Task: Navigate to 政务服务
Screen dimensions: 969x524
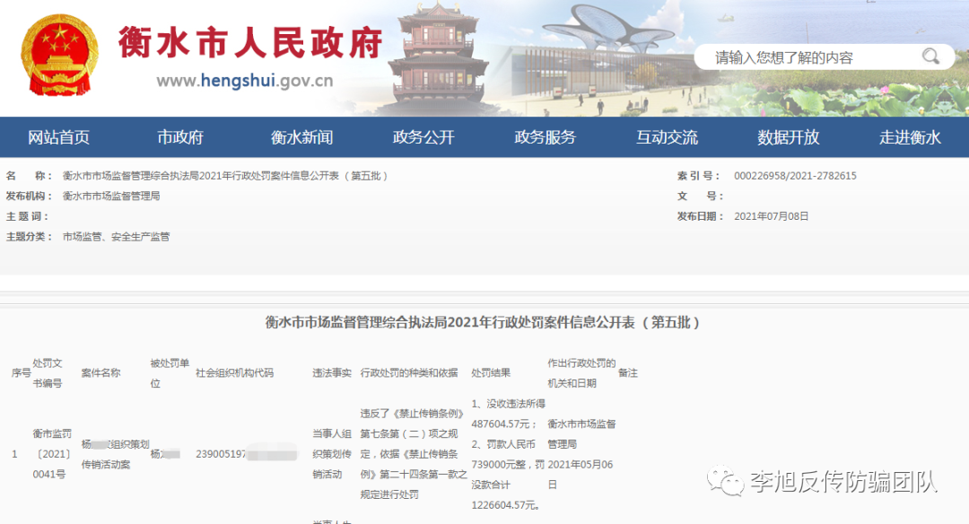Action: [x=545, y=137]
